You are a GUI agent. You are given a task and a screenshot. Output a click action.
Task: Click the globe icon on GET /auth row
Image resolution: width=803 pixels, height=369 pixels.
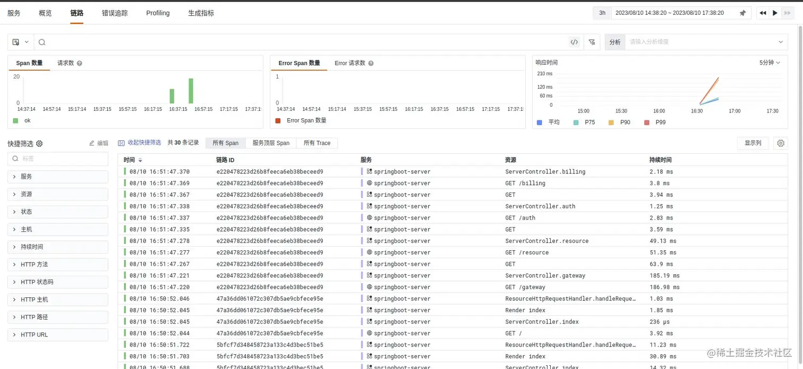tap(369, 218)
